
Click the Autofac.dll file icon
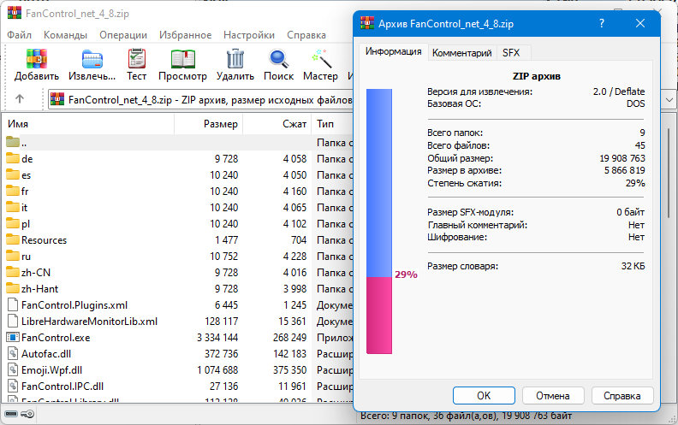(x=13, y=354)
